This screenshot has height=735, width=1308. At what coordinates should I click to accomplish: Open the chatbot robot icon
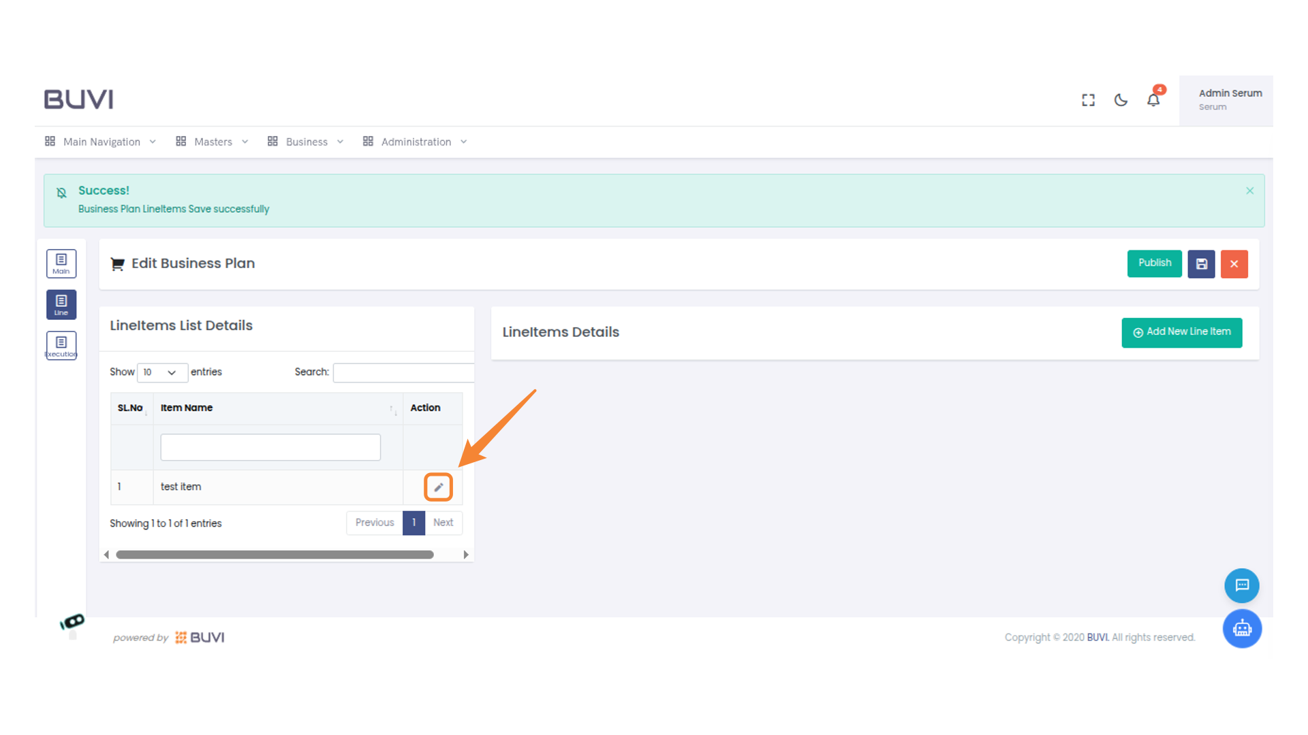(1241, 628)
